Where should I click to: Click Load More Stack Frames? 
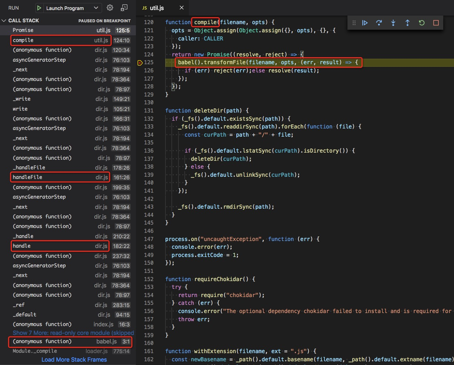[74, 359]
